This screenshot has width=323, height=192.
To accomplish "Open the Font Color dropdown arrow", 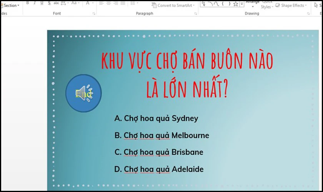I will coord(93,3).
